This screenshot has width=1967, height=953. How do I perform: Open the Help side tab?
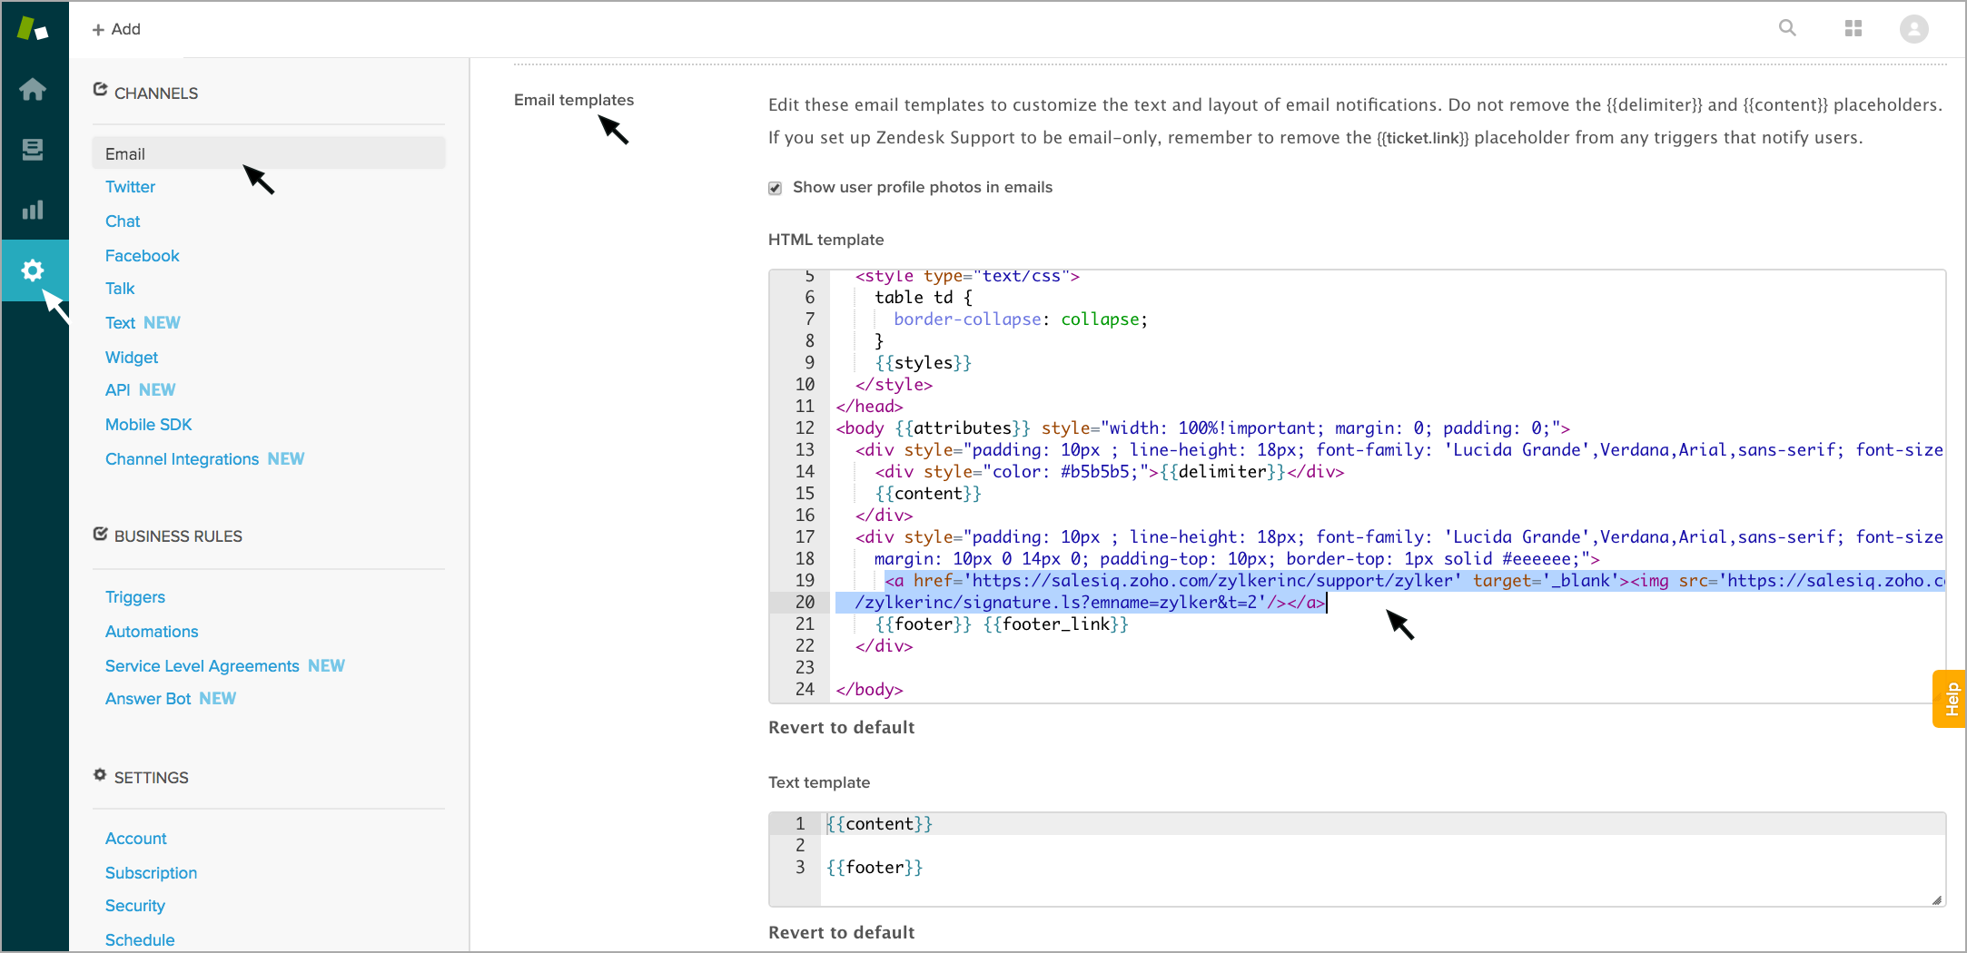point(1951,699)
